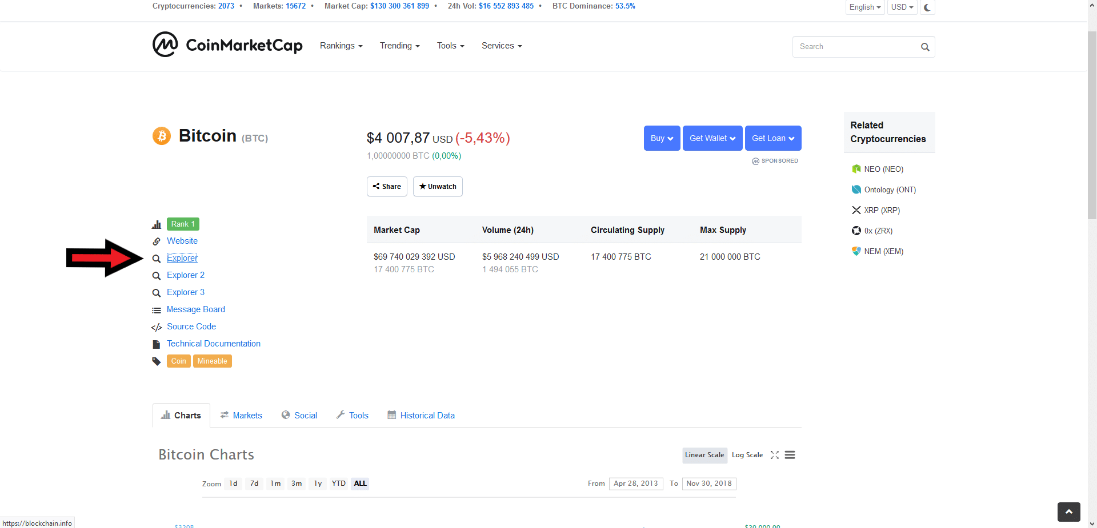
Task: Expand the Get Loan dropdown
Action: click(773, 138)
